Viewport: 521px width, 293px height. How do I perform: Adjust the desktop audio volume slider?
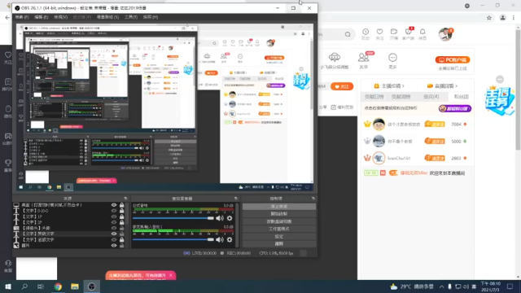[x=173, y=218]
